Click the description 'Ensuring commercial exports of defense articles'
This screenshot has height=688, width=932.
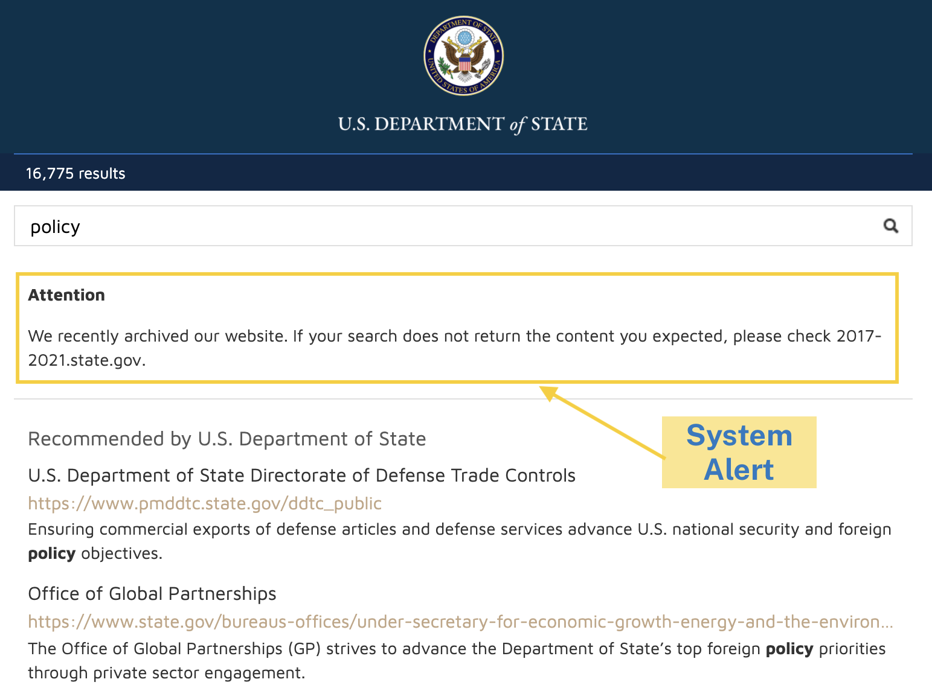[460, 541]
